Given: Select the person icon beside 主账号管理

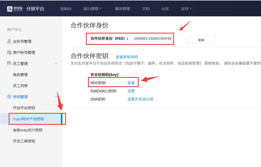Looking at the screenshot, I should pyautogui.click(x=9, y=41).
